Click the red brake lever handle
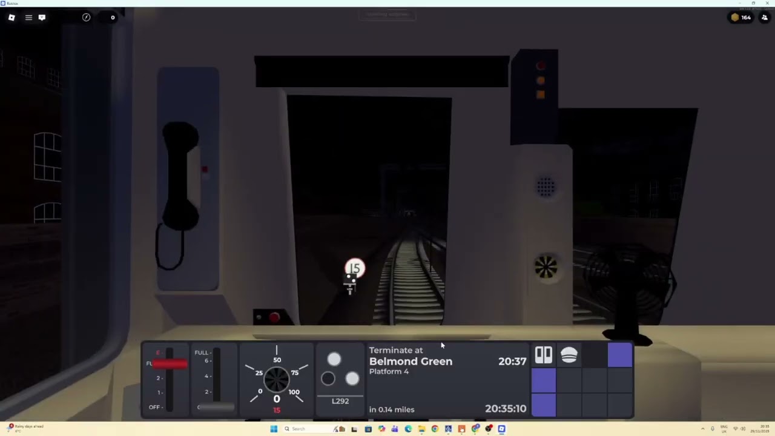The image size is (775, 436). [x=169, y=363]
